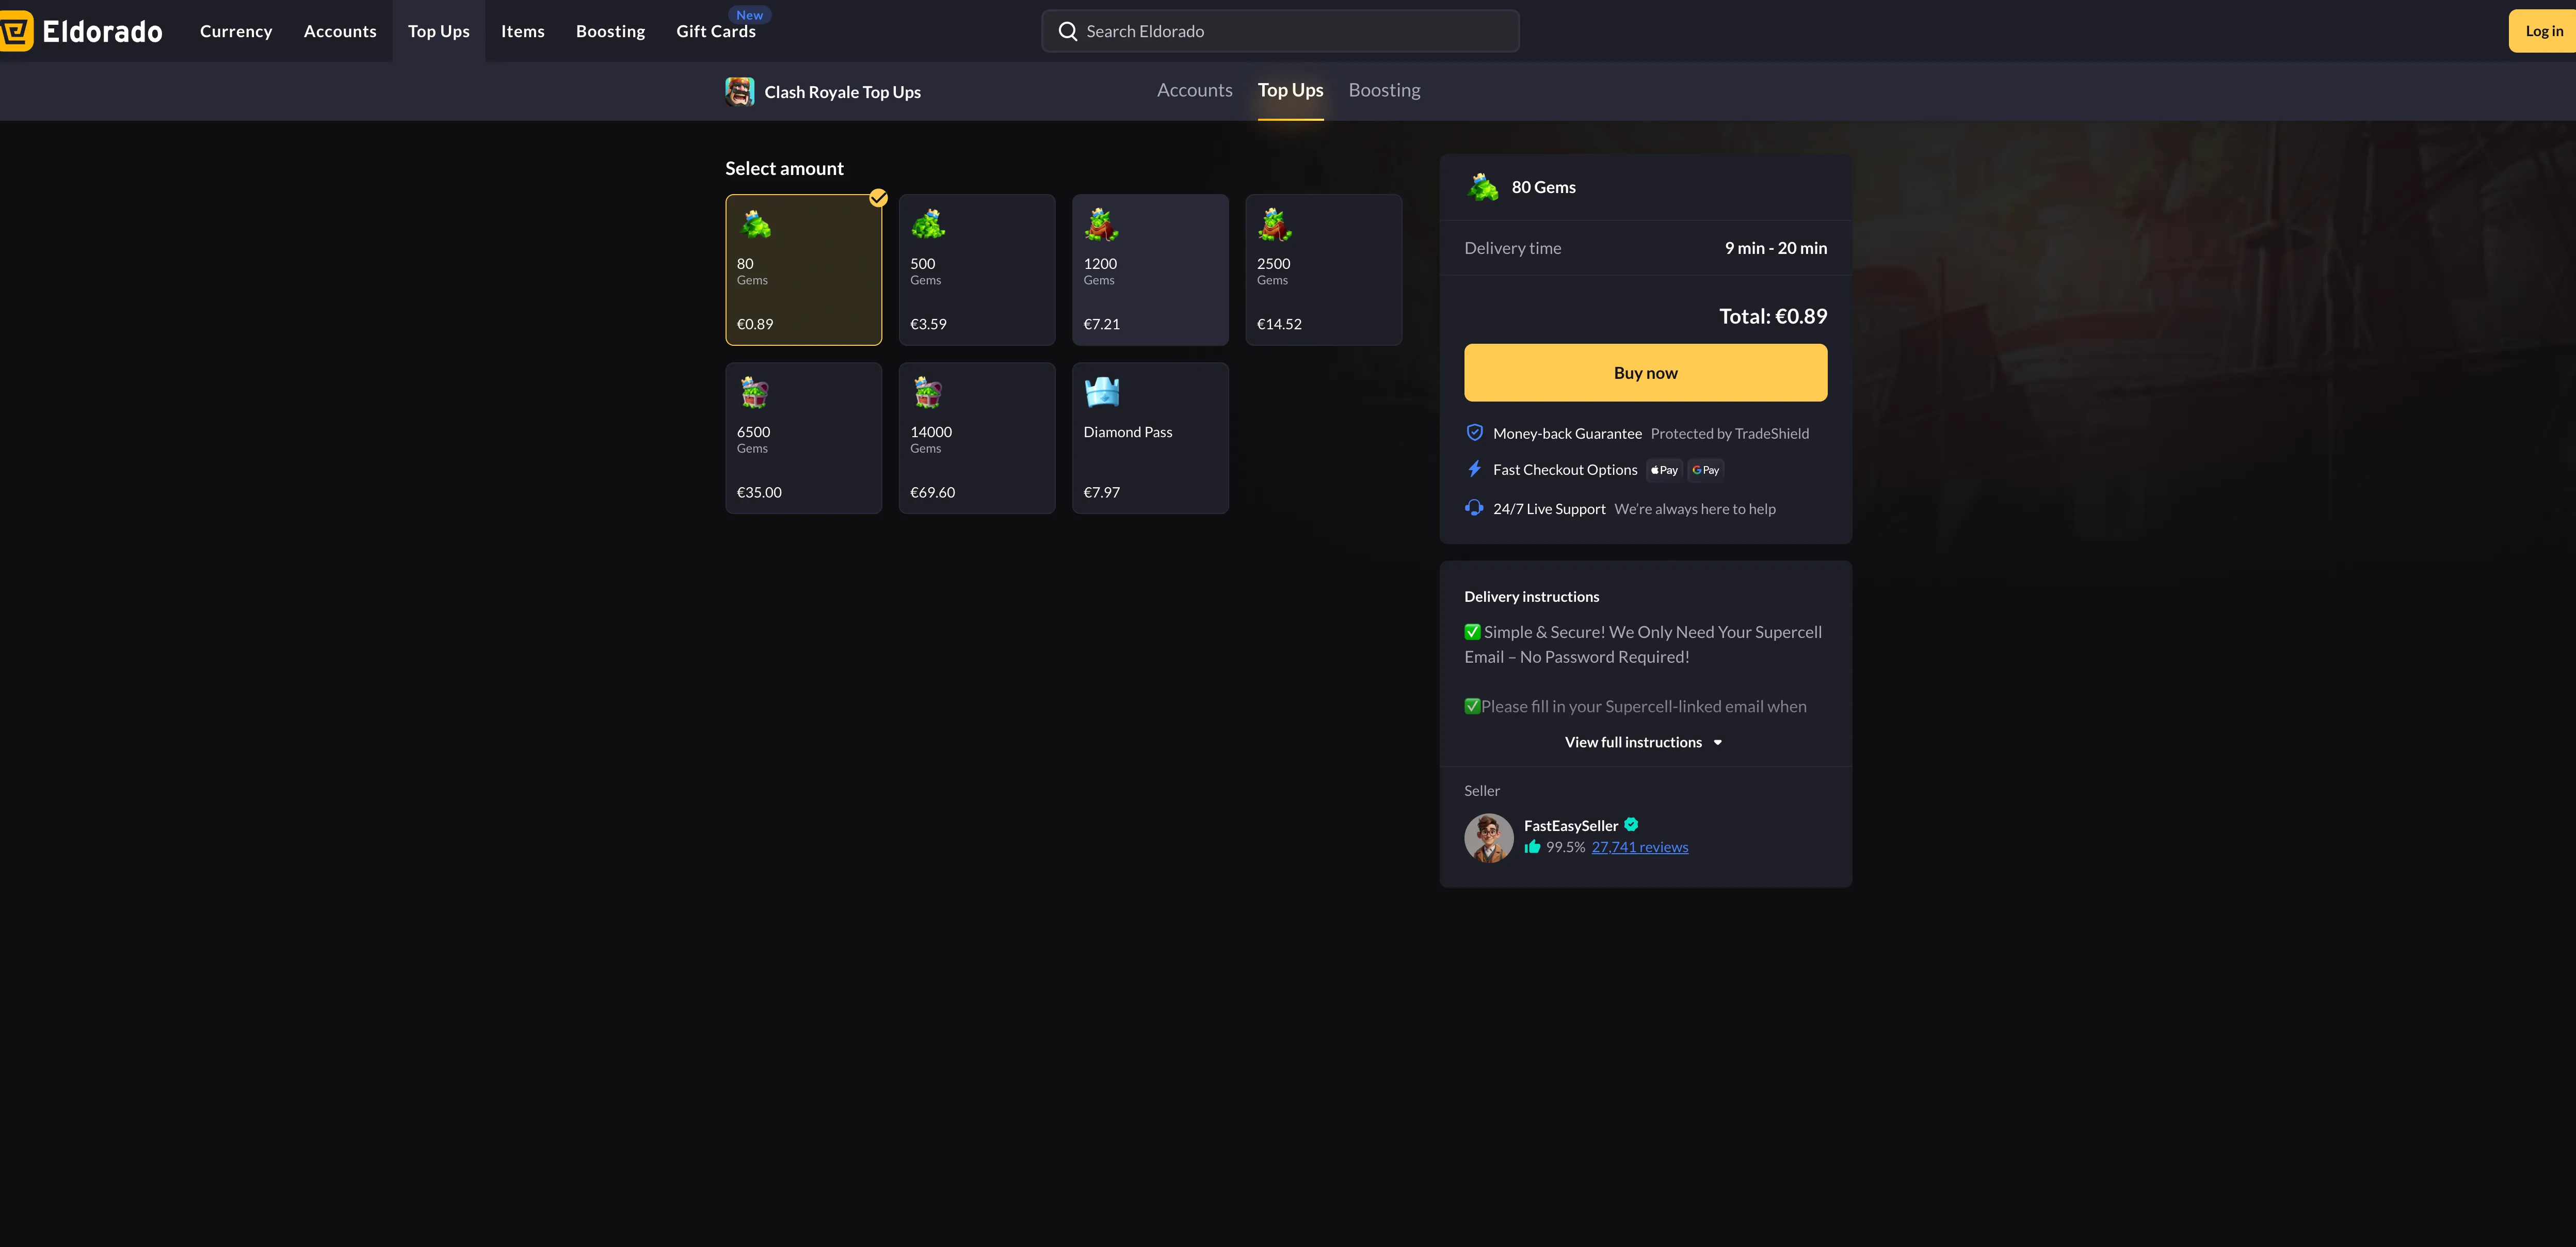The height and width of the screenshot is (1247, 2576).
Task: Click the seller verified badge icon
Action: point(1631,825)
